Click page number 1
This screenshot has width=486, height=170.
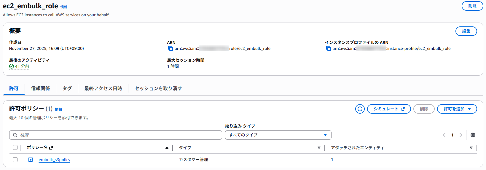click(x=452, y=135)
